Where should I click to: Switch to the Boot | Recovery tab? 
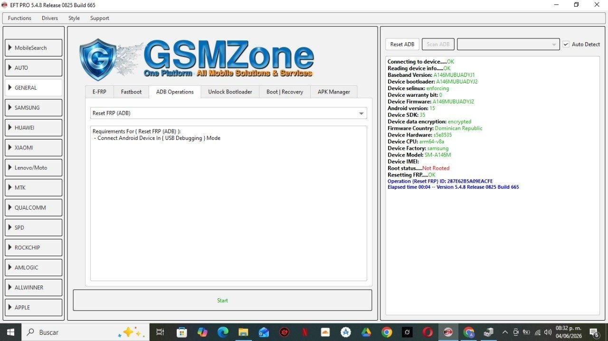[x=285, y=92]
